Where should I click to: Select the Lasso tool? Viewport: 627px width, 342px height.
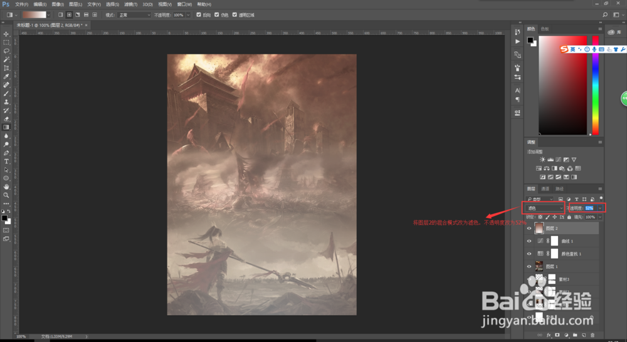pos(6,51)
